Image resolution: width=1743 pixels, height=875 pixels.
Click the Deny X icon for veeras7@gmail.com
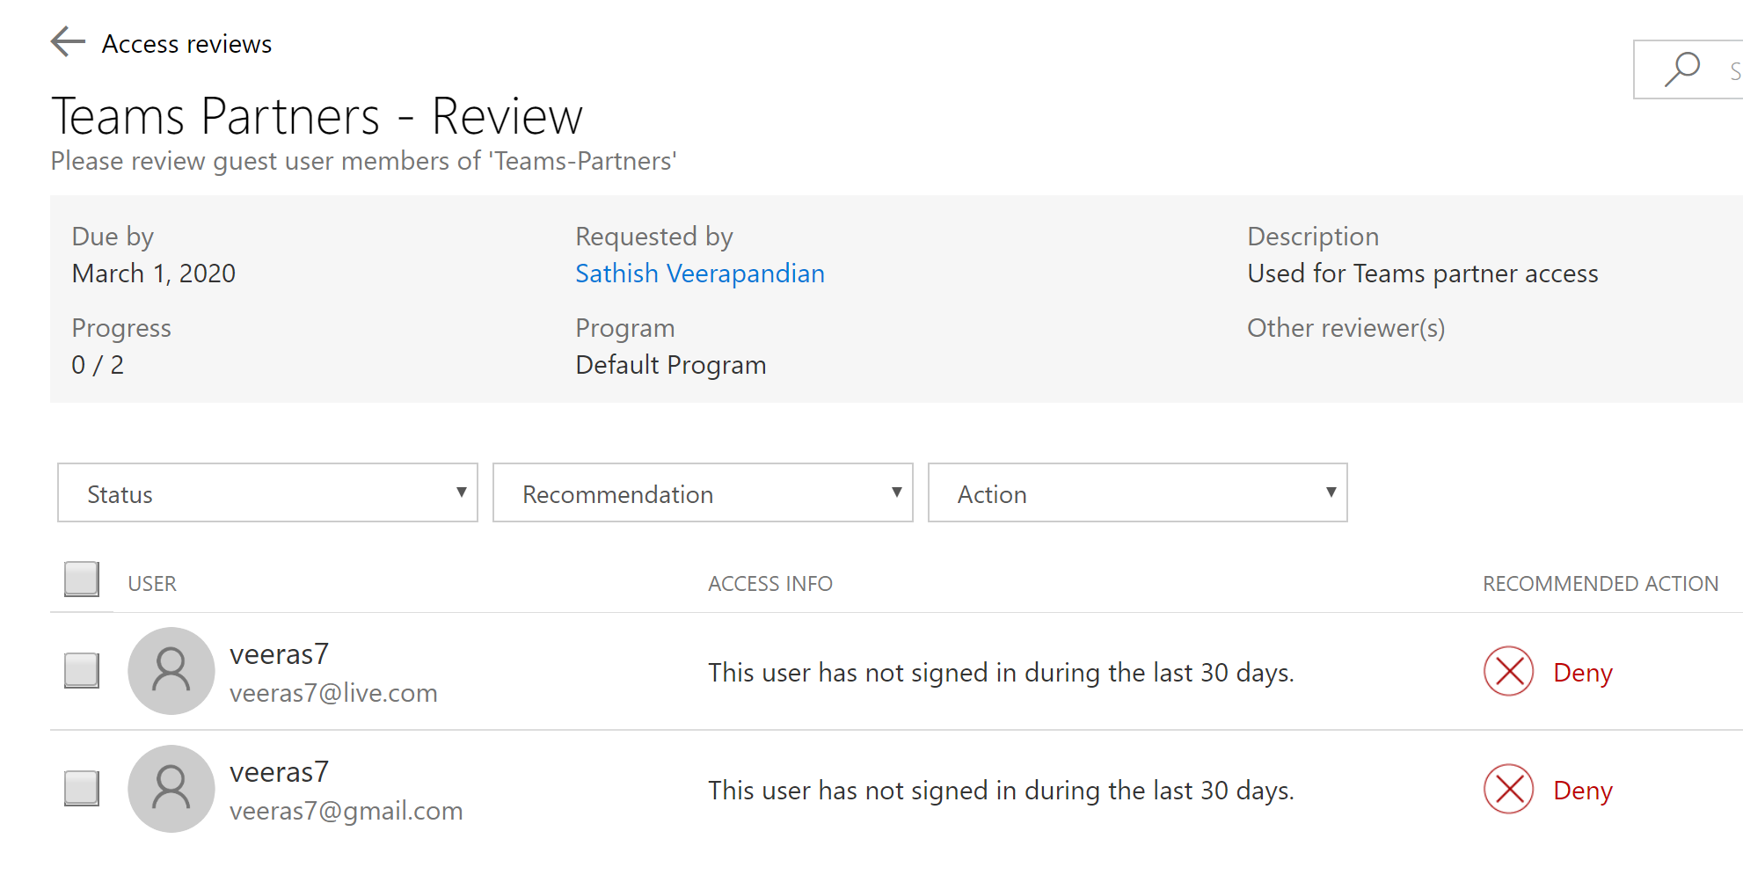[1509, 790]
